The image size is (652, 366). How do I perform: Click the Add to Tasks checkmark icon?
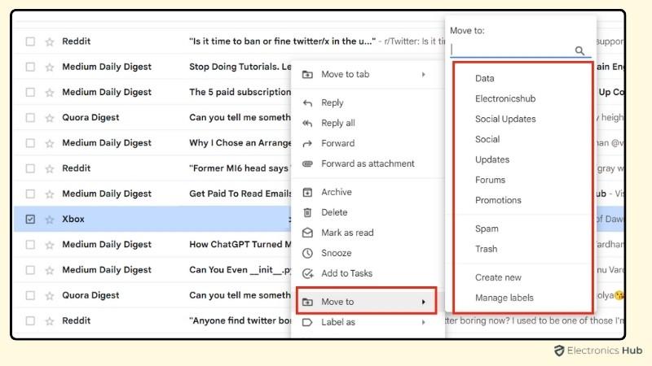(x=307, y=273)
